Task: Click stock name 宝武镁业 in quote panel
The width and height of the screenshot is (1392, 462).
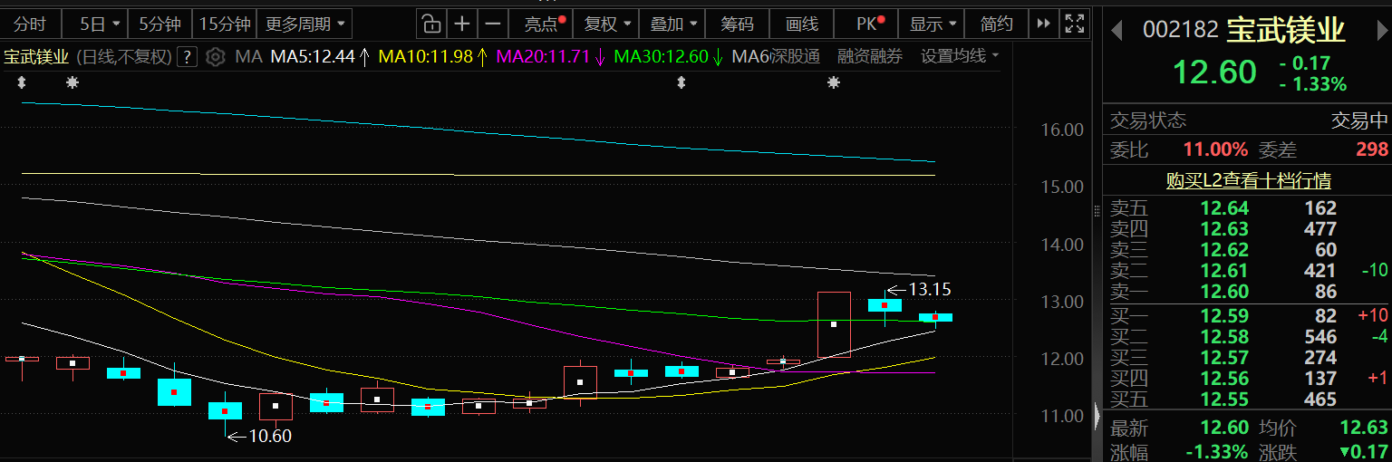Action: [x=1287, y=31]
